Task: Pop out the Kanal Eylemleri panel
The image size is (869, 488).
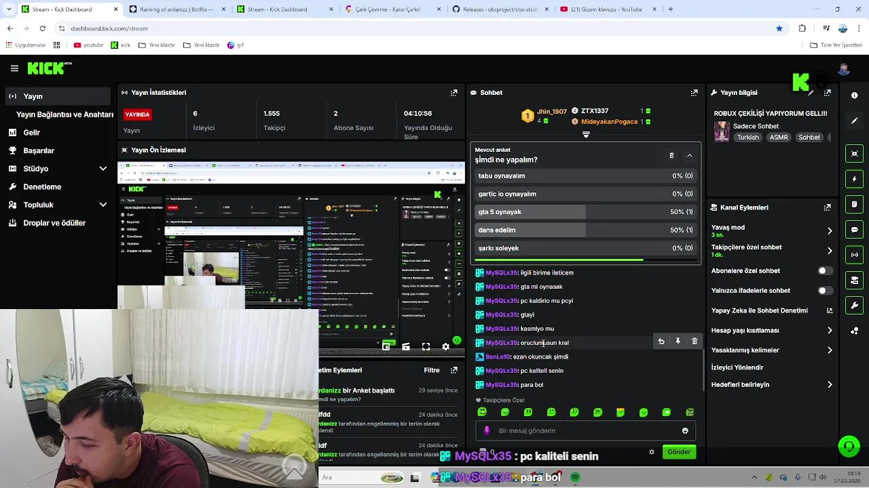Action: [x=827, y=207]
